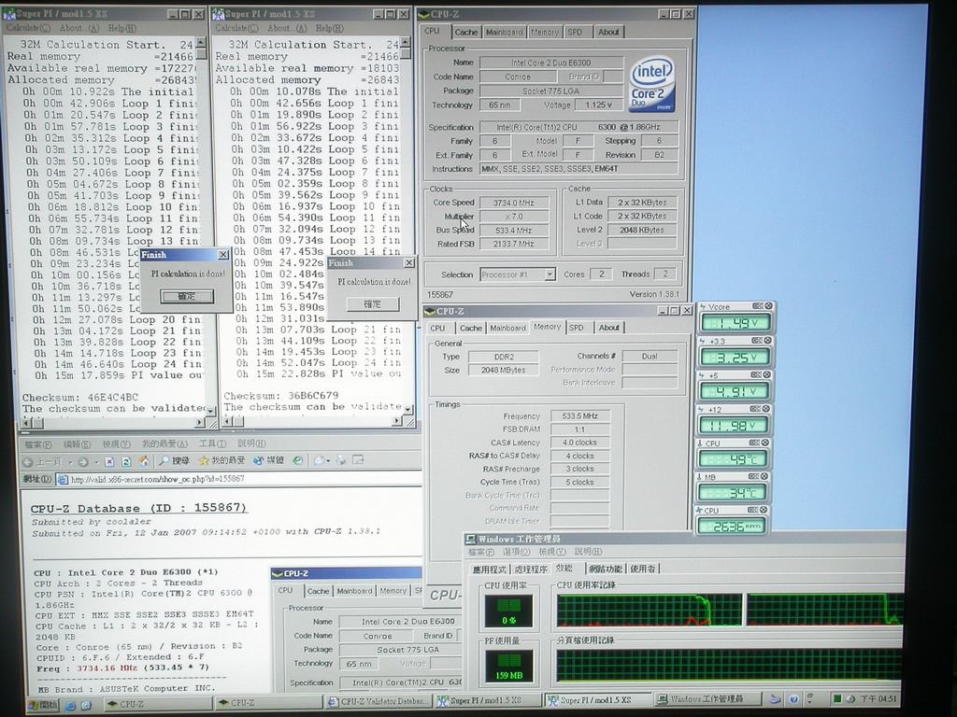Open the Media (媒體) toolbar button

[268, 461]
